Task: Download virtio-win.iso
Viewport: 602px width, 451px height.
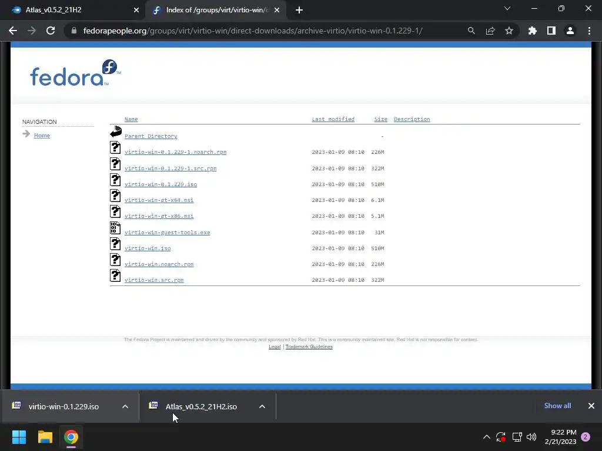Action: [x=148, y=248]
